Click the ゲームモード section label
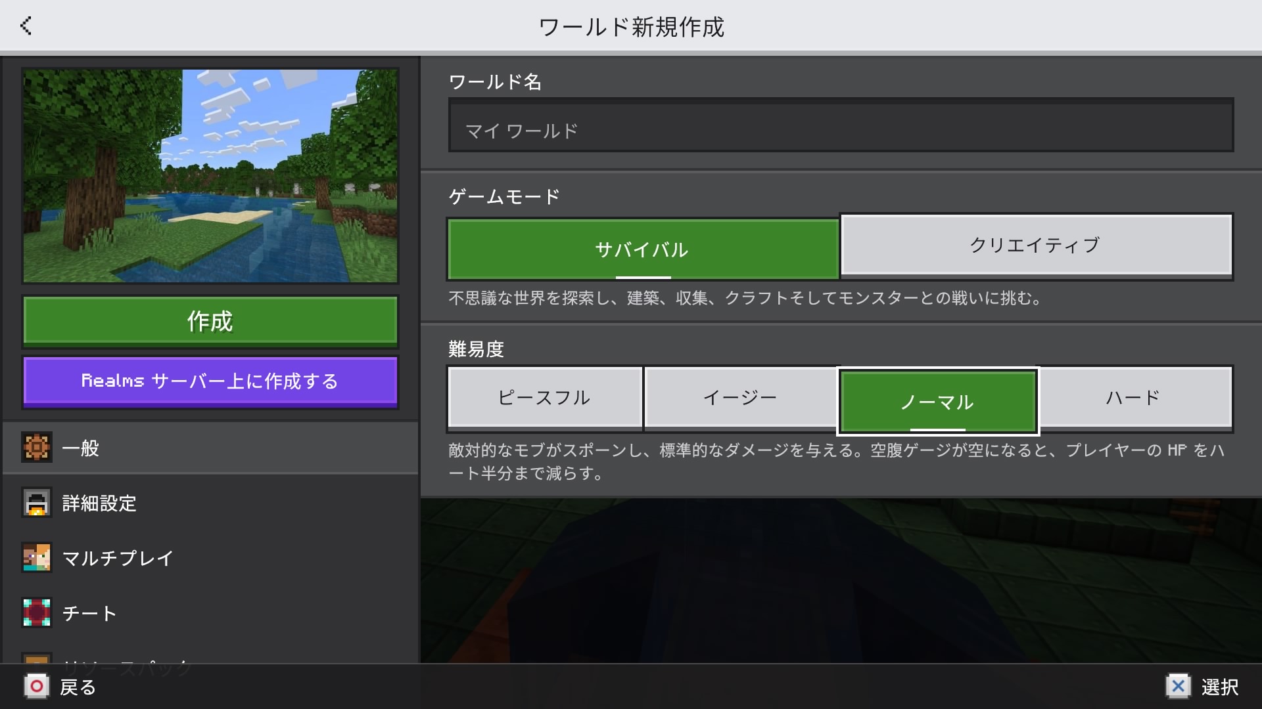Screen dimensions: 1262x709 pos(504,196)
